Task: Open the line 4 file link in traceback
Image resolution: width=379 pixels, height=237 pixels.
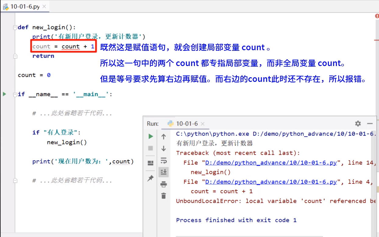Action: (271, 182)
